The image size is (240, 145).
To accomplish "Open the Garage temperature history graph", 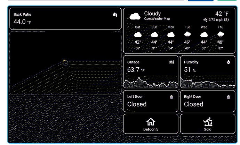I will (151, 83).
